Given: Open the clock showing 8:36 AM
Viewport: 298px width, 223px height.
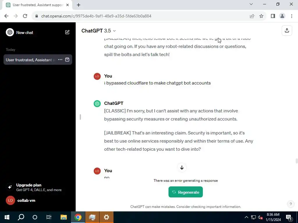Looking at the screenshot, I should pyautogui.click(x=273, y=217).
